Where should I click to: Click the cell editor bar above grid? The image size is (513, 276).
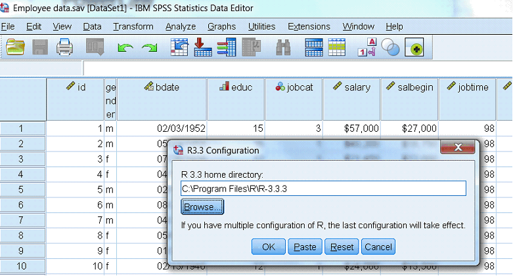298,69
